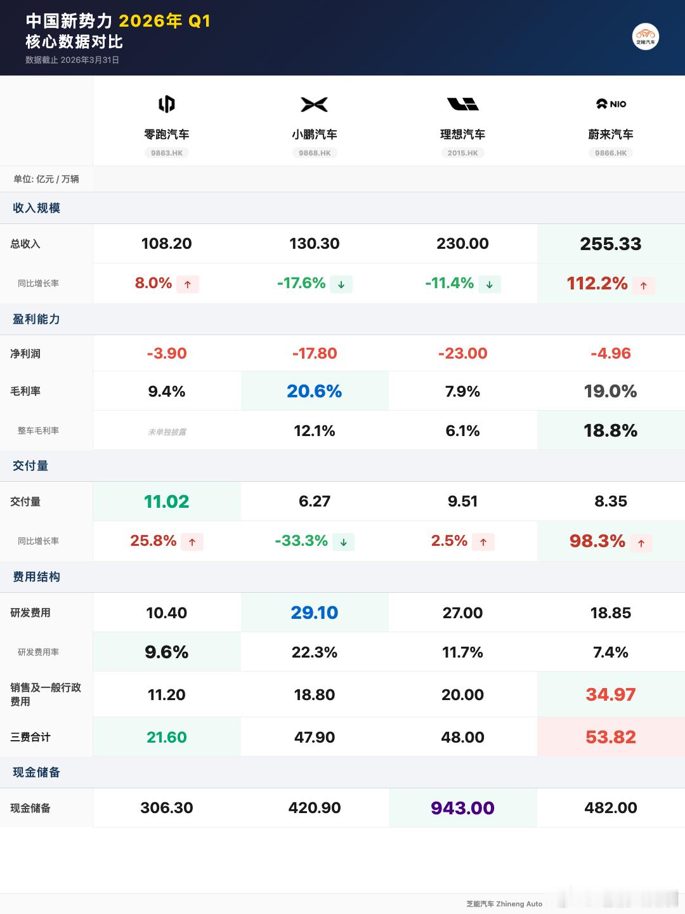The height and width of the screenshot is (914, 685).
Task: Click Leapmotor total revenue 108.20
Action: [x=167, y=244]
